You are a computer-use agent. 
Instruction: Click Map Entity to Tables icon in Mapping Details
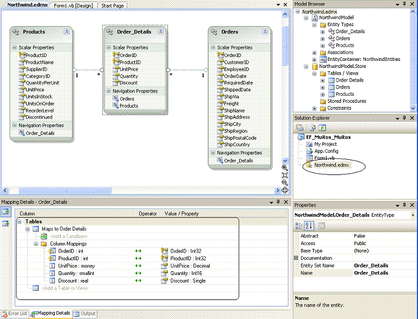(x=5, y=211)
